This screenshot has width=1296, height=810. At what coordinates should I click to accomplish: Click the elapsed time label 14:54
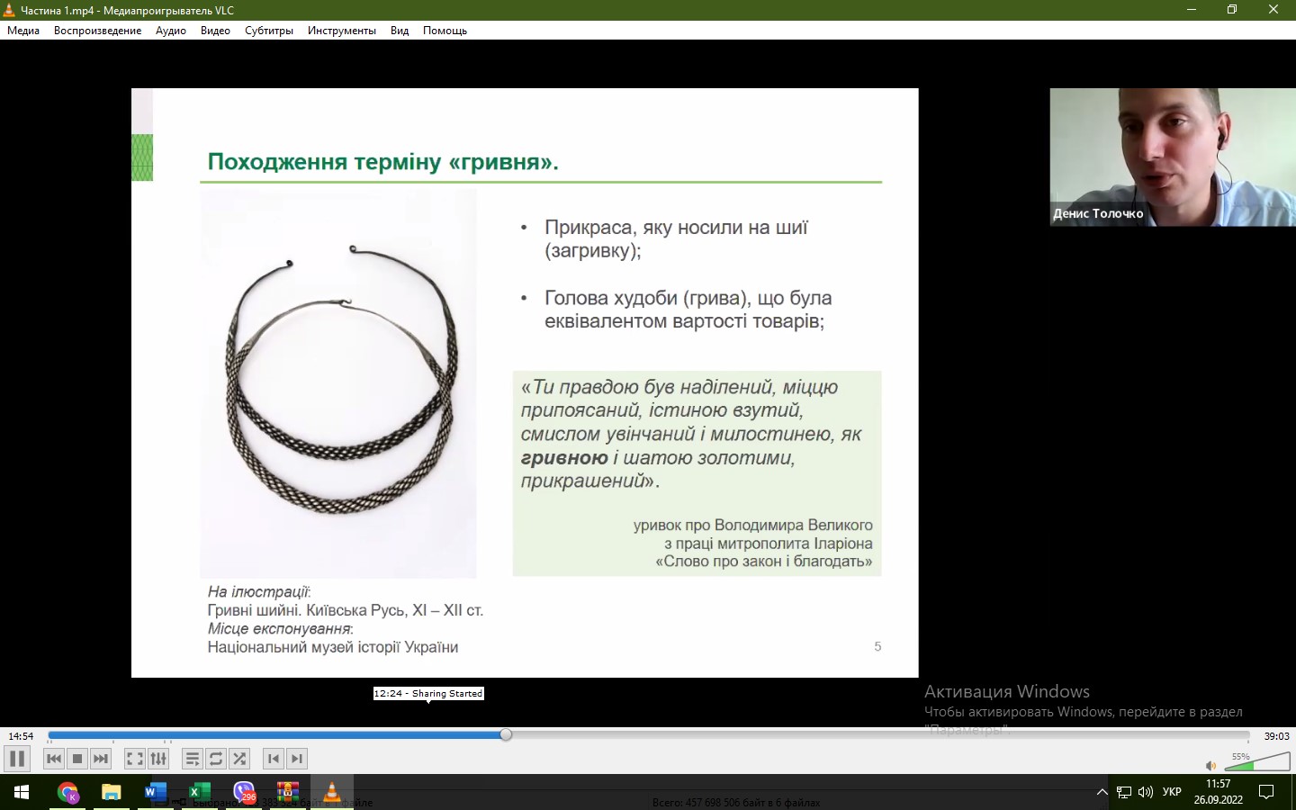pos(21,736)
